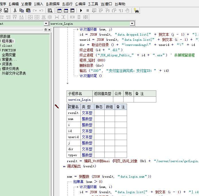Viewport: 199px width, 196px height.
Task: Click the Redo arrow icon
Action: 35,10
